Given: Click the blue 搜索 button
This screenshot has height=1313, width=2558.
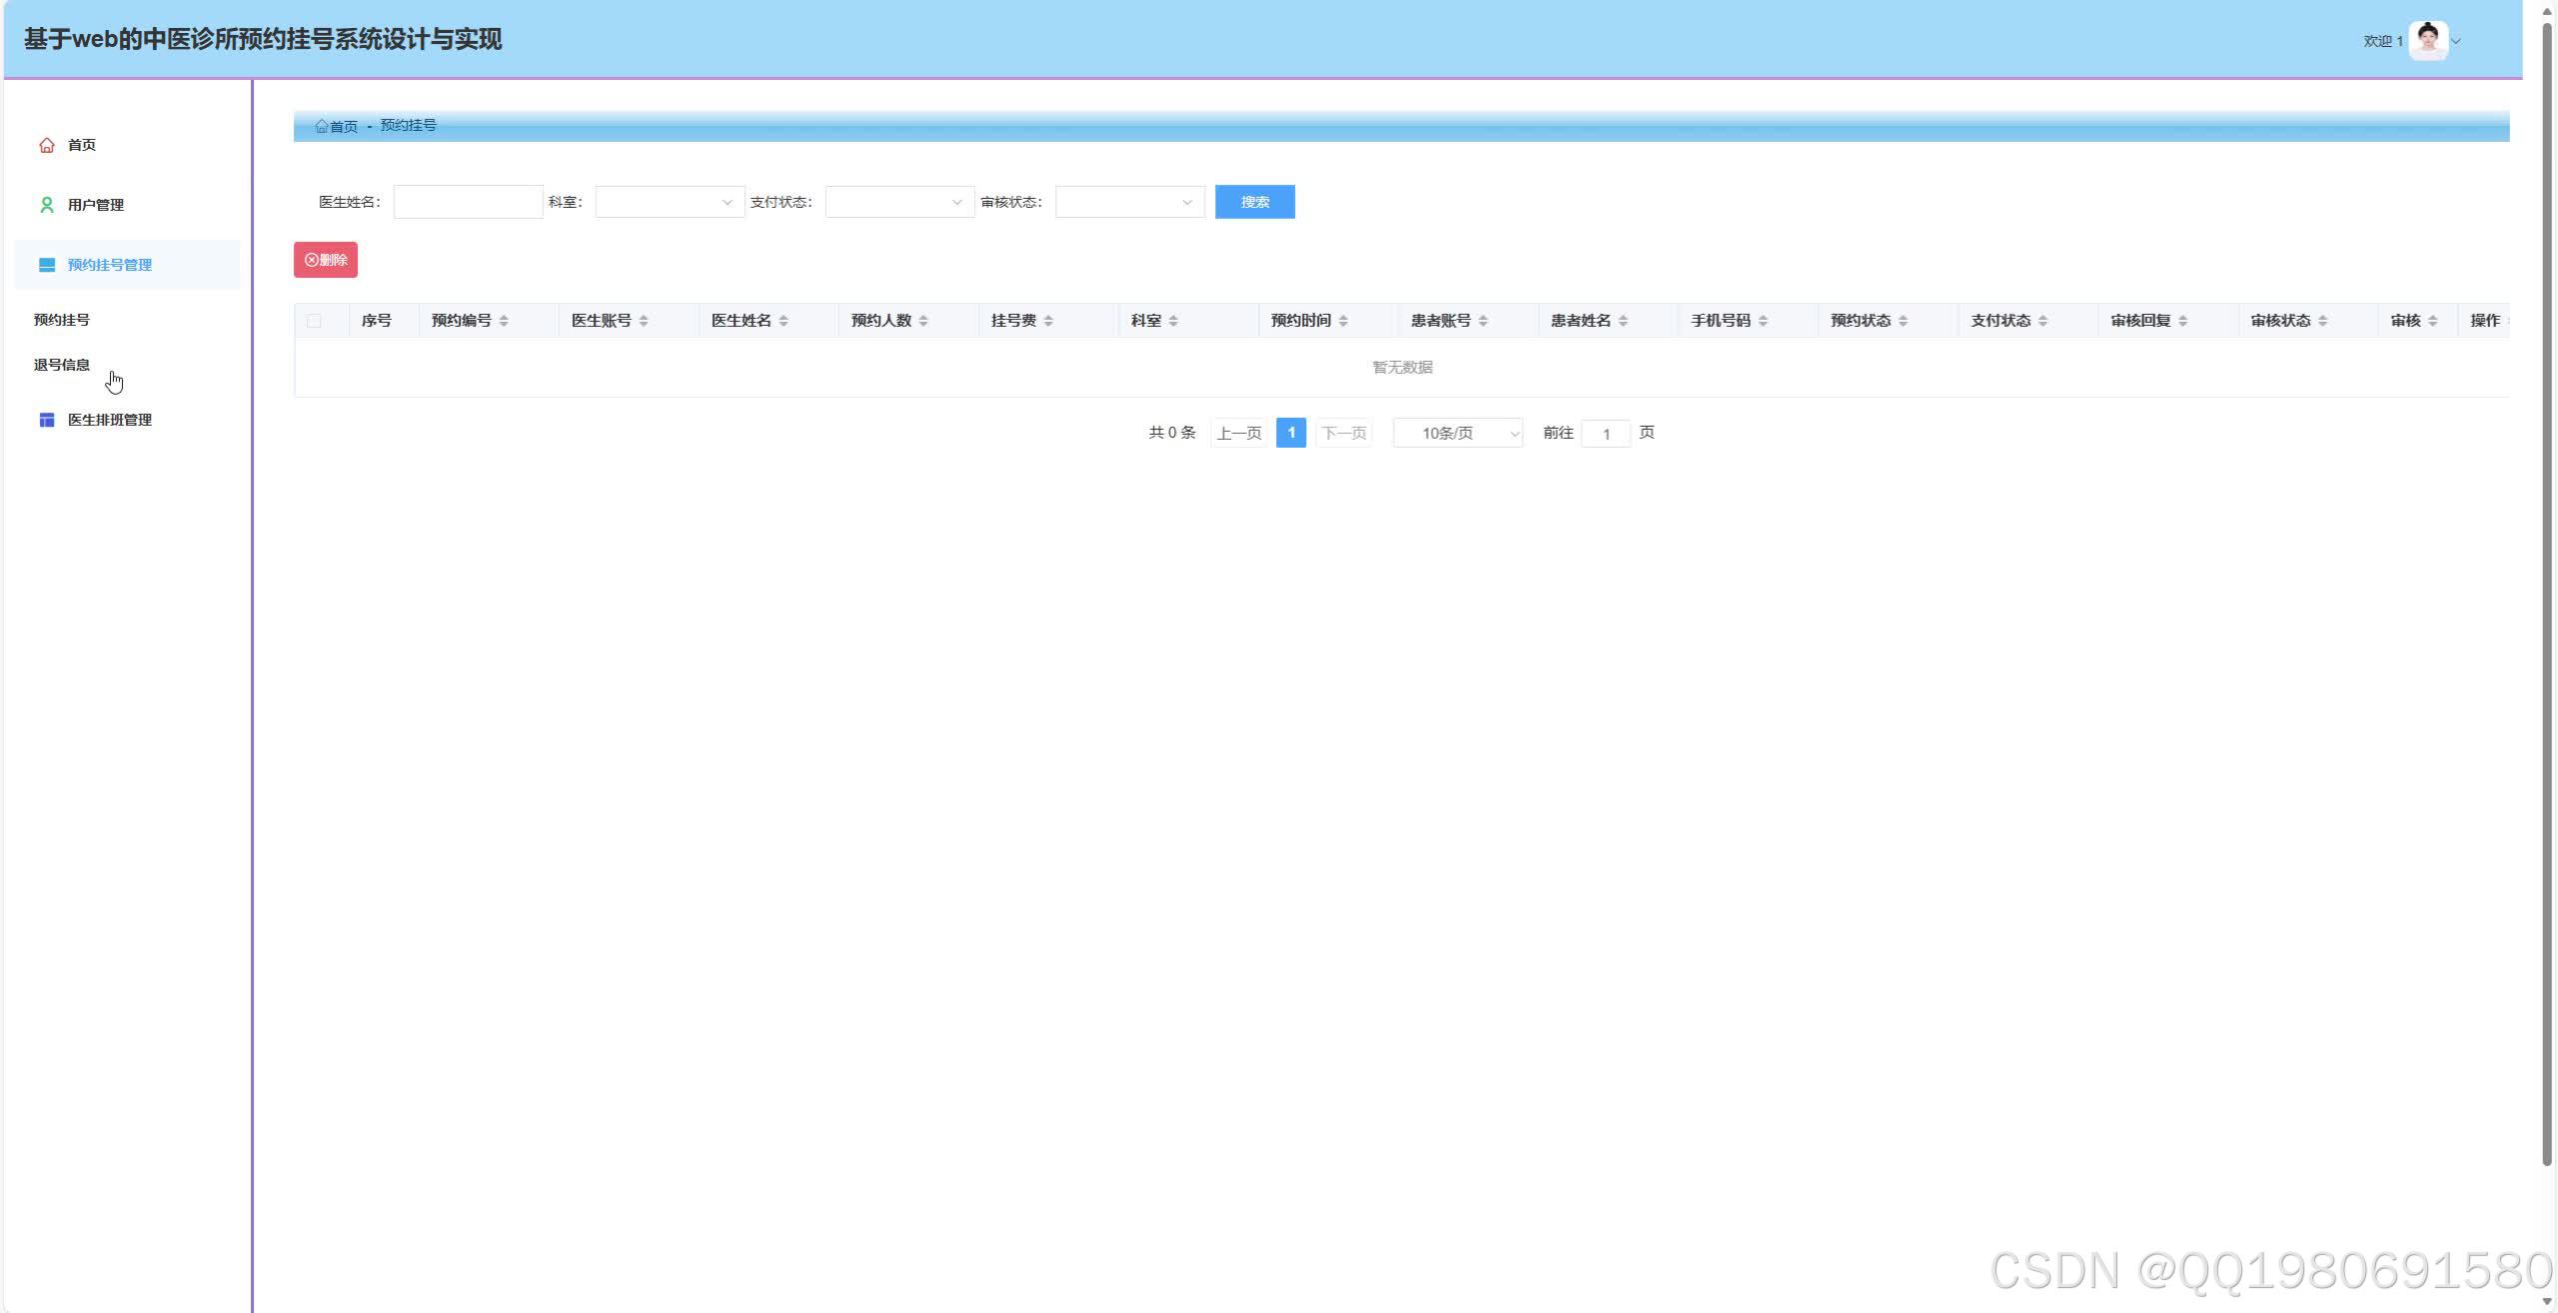Looking at the screenshot, I should (1254, 202).
